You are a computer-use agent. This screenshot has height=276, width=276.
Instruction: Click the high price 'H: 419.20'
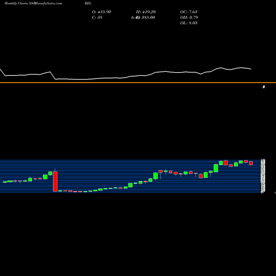click(146, 12)
